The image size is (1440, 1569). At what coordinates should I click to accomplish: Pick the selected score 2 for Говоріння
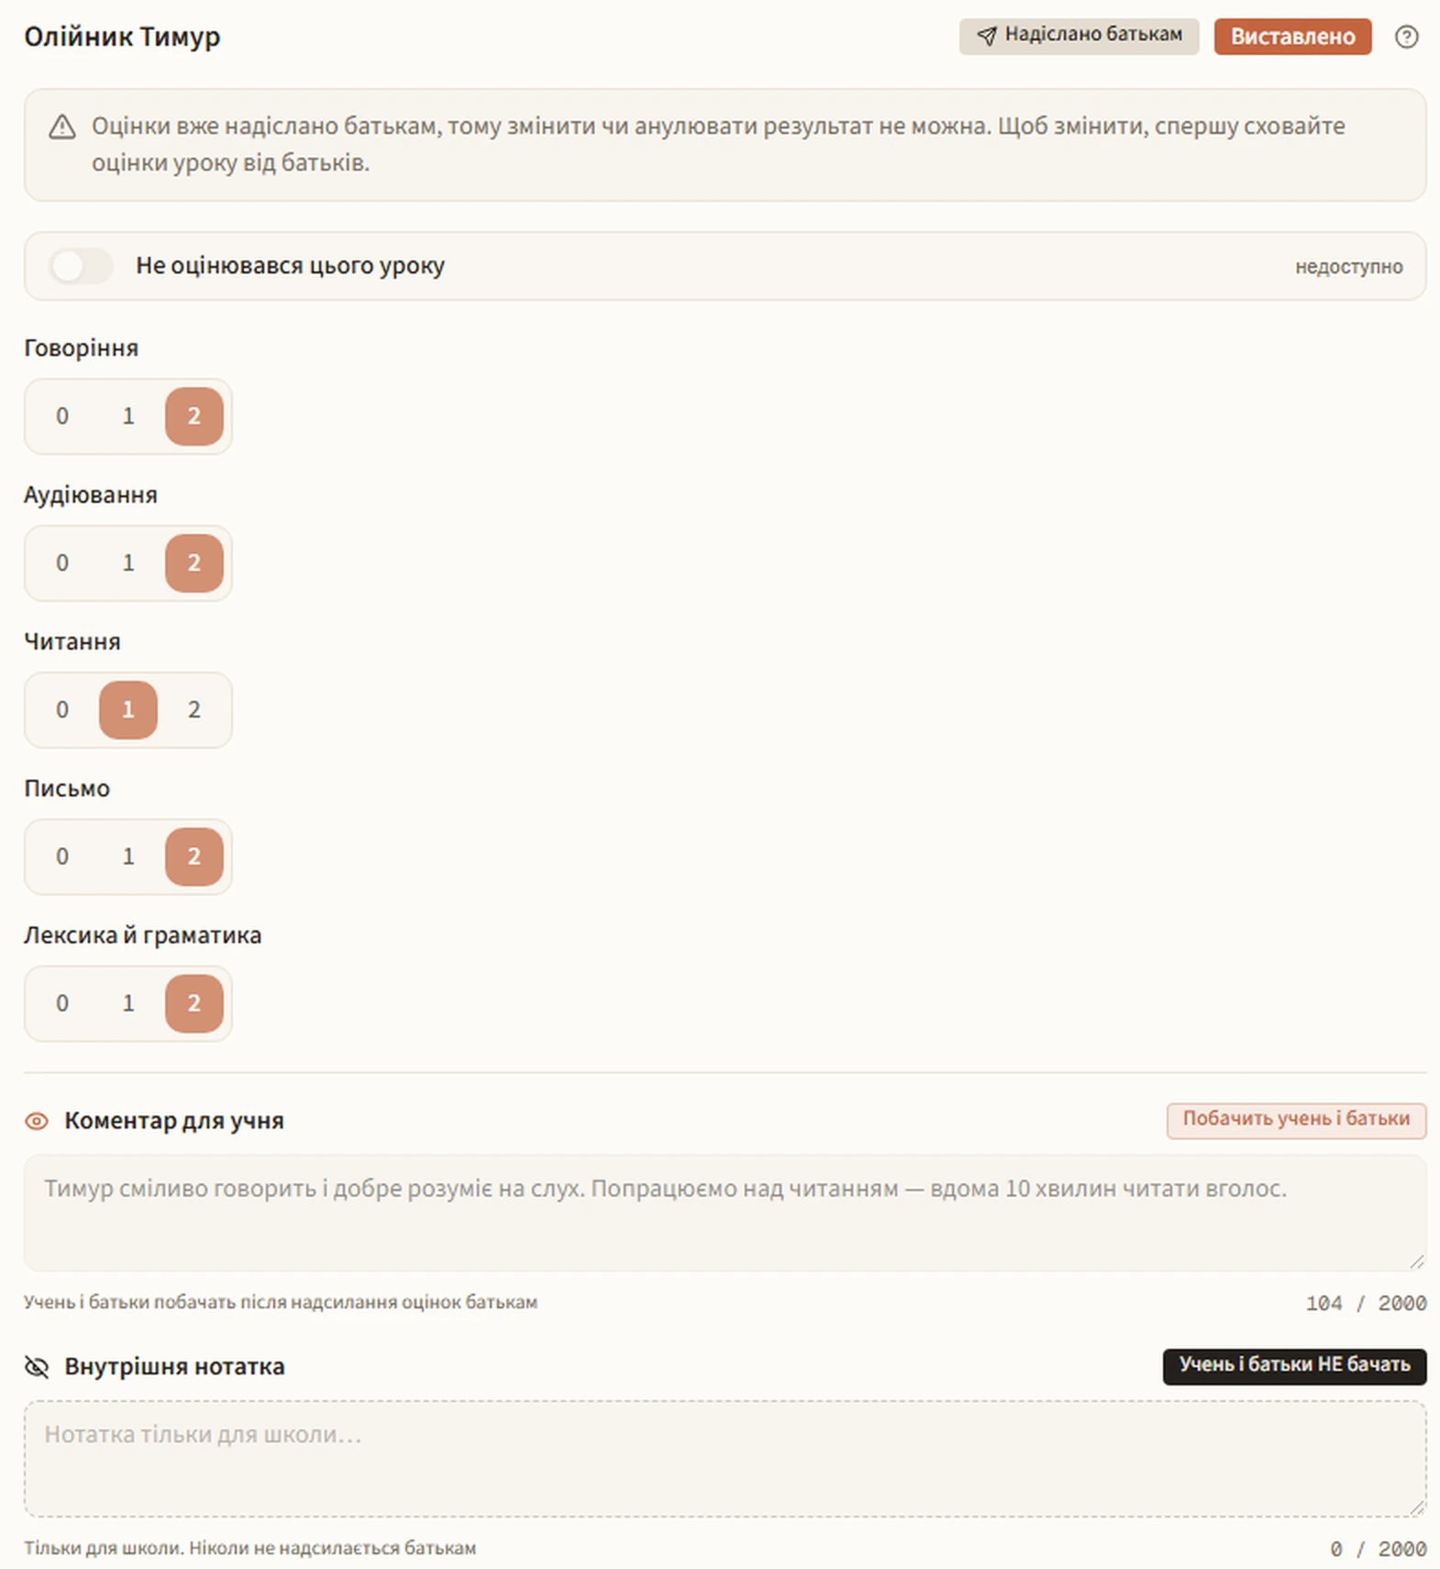194,416
